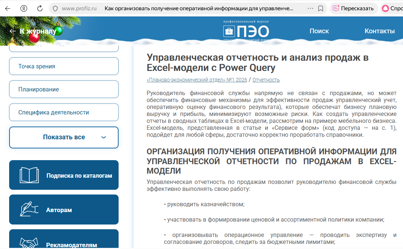The height and width of the screenshot is (249, 403).
Task: Open the Рекламодателям section
Action: pyautogui.click(x=64, y=239)
